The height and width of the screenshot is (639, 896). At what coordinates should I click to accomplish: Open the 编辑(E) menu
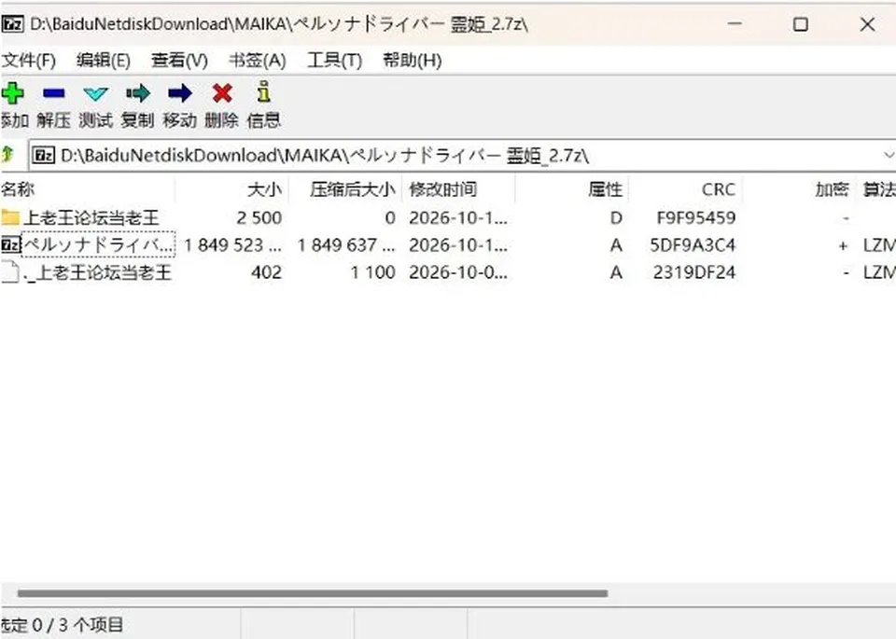pos(104,60)
